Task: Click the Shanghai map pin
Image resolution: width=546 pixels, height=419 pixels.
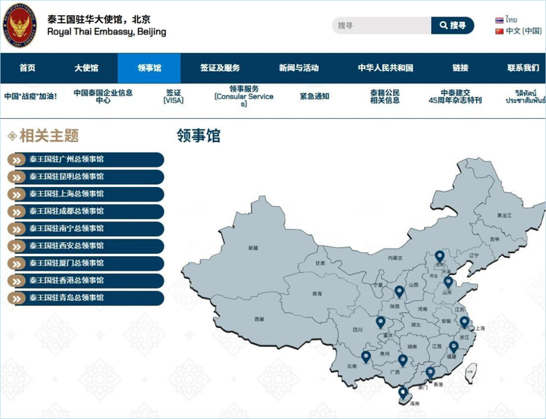Action: coord(464,322)
